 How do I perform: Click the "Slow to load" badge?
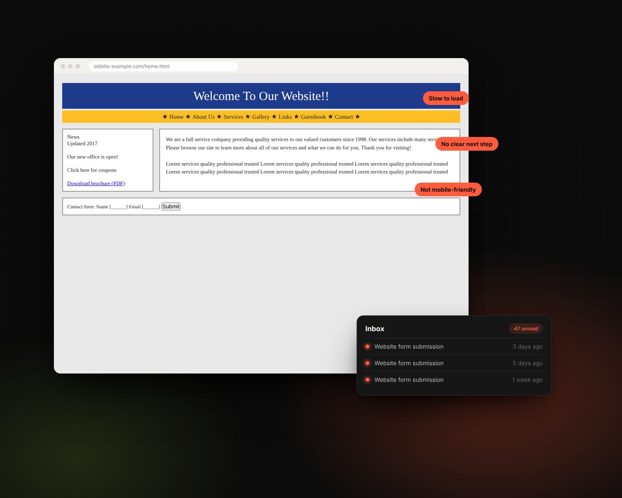pos(446,98)
